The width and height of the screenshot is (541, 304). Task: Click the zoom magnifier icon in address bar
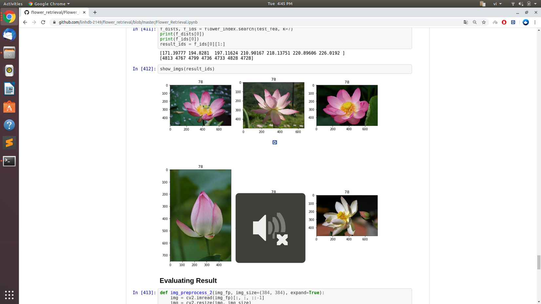coord(474,22)
